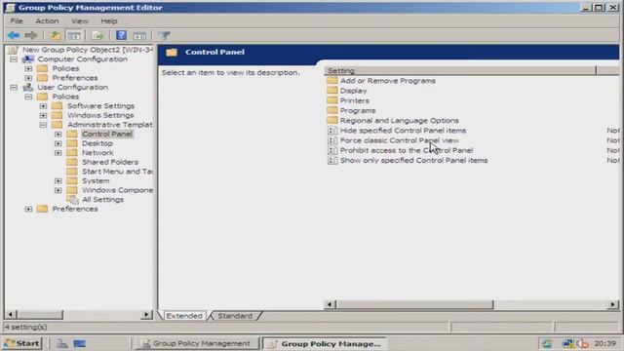This screenshot has height=351, width=624.
Task: Expand Policies under Computer Configuration
Action: 28,68
